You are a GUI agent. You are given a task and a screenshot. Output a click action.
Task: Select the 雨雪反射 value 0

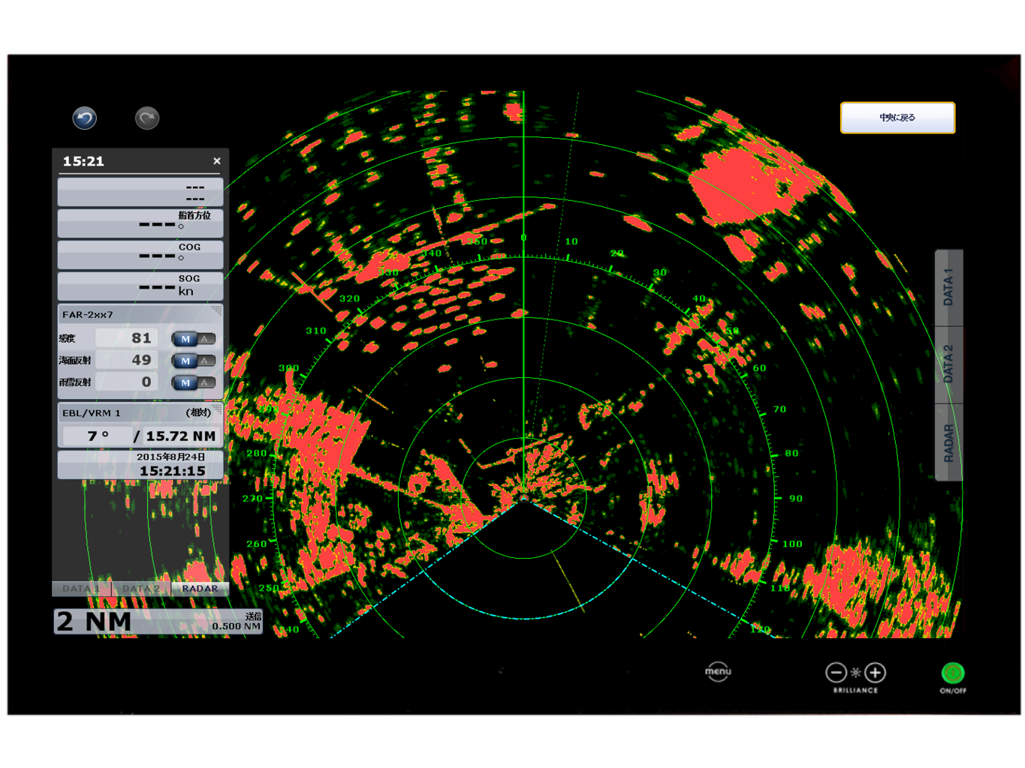click(126, 382)
